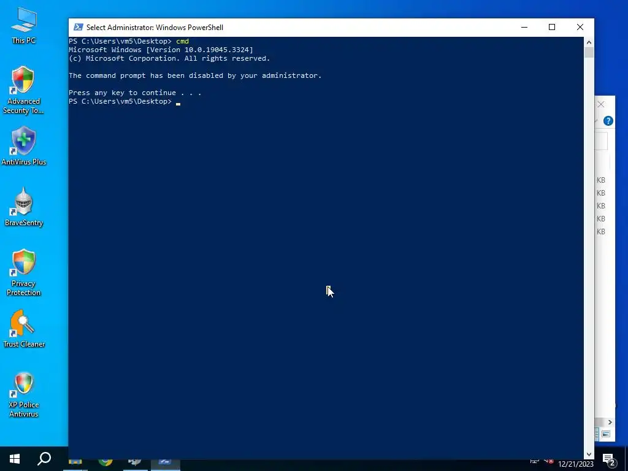Open File Explorer from the taskbar
This screenshot has width=628, height=471.
(x=75, y=464)
